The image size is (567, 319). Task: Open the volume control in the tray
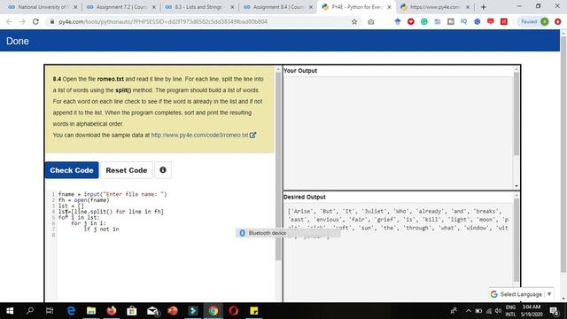498,311
